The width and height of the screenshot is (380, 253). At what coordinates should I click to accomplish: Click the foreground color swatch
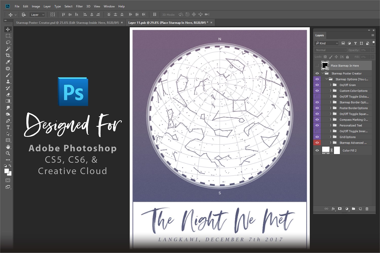point(7,171)
